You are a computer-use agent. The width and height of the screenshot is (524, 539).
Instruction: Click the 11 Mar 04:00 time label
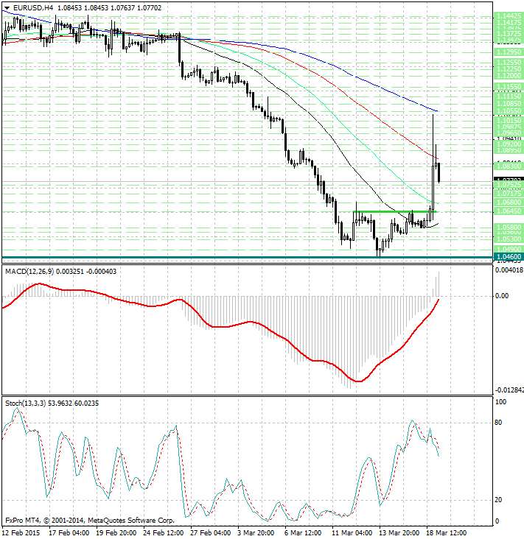352,533
